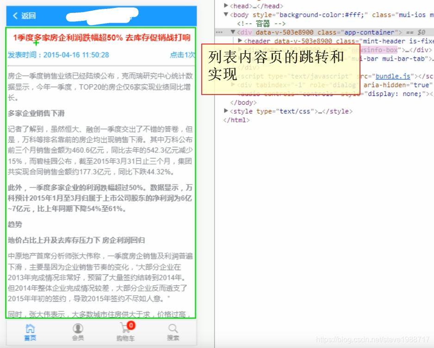Click the 发表时间 2015-04-16 timestamp

58,55
